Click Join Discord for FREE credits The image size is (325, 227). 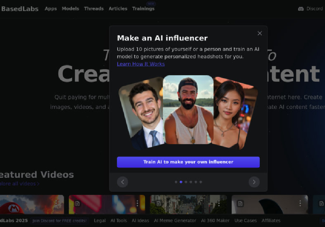59,221
